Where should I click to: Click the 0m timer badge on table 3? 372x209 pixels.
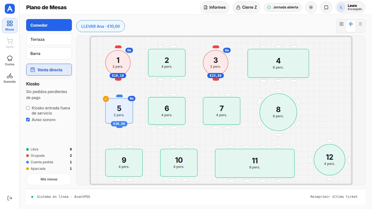point(227,50)
